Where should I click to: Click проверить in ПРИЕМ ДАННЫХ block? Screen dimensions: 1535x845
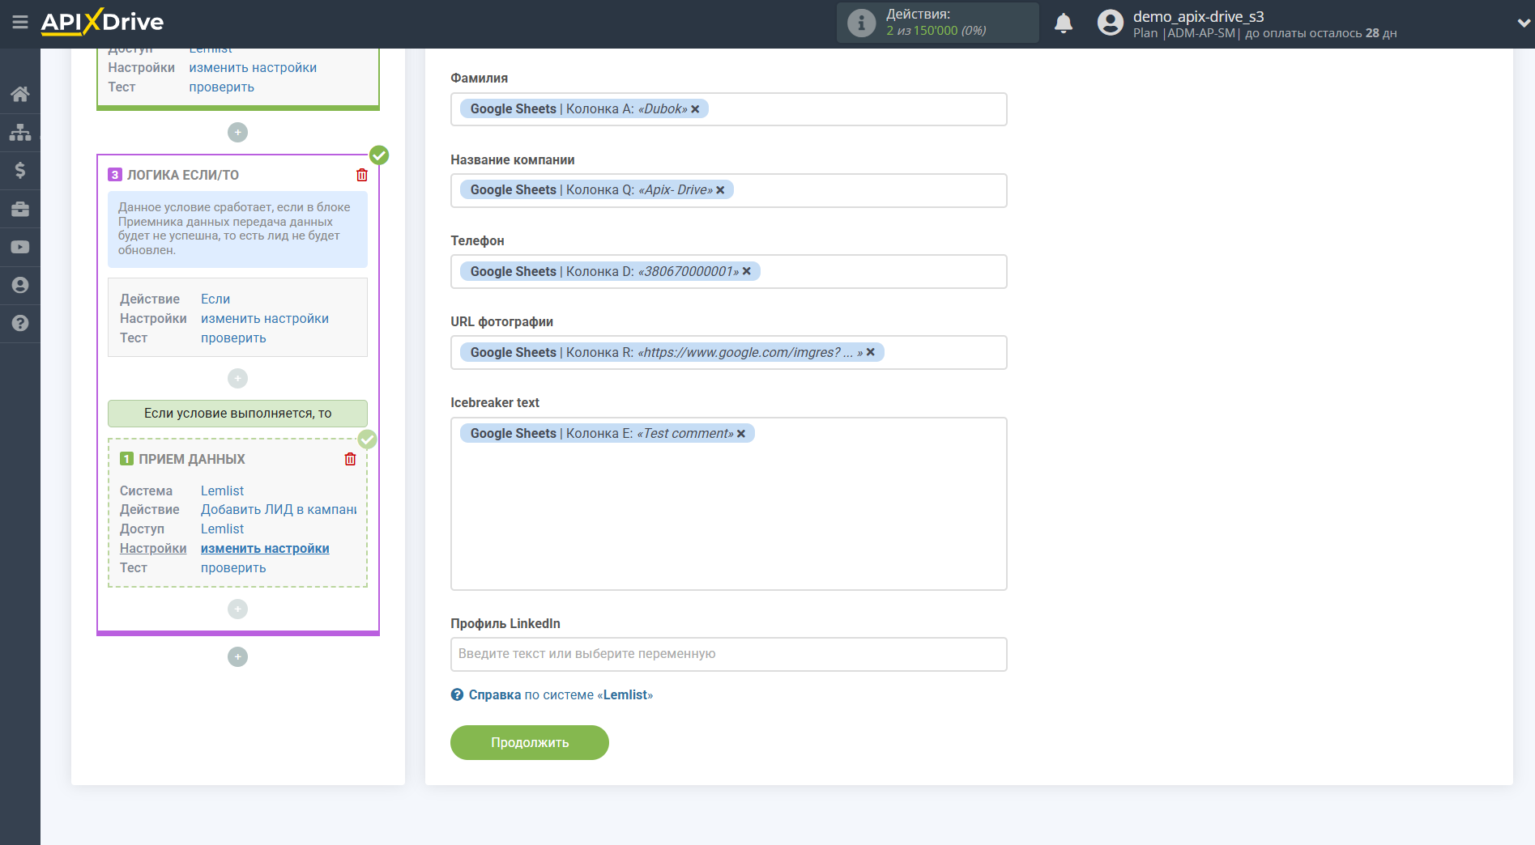[x=233, y=568]
